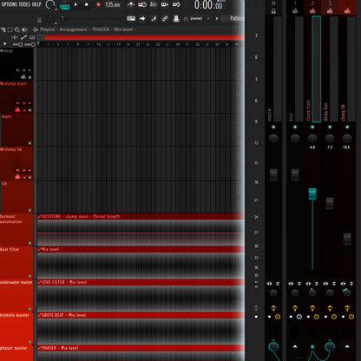The image size is (361, 361).
Task: Toggle the step editing icon
Action: 154,18
